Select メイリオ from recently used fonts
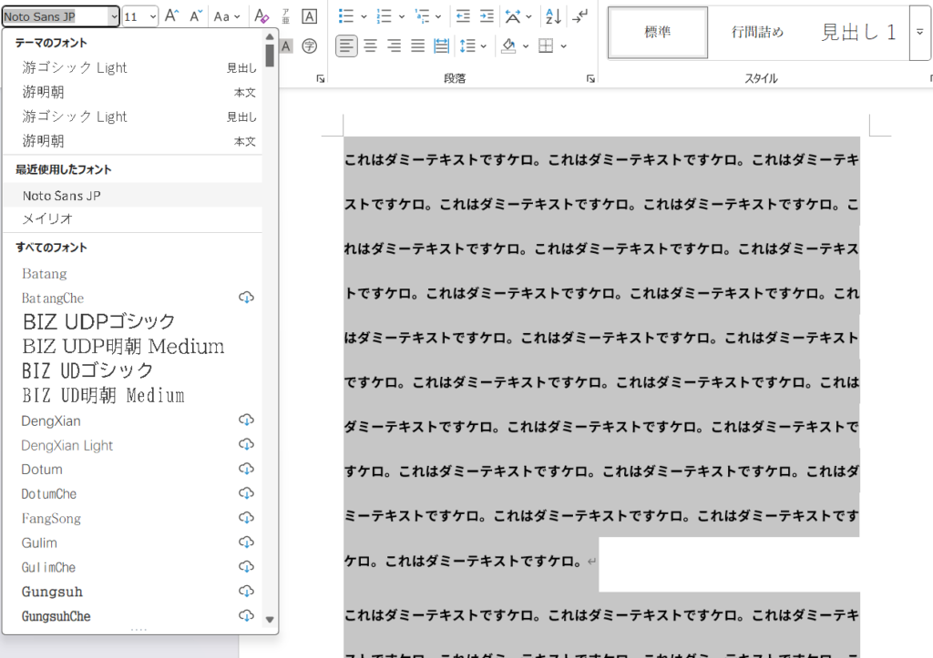Image resolution: width=933 pixels, height=658 pixels. coord(47,219)
